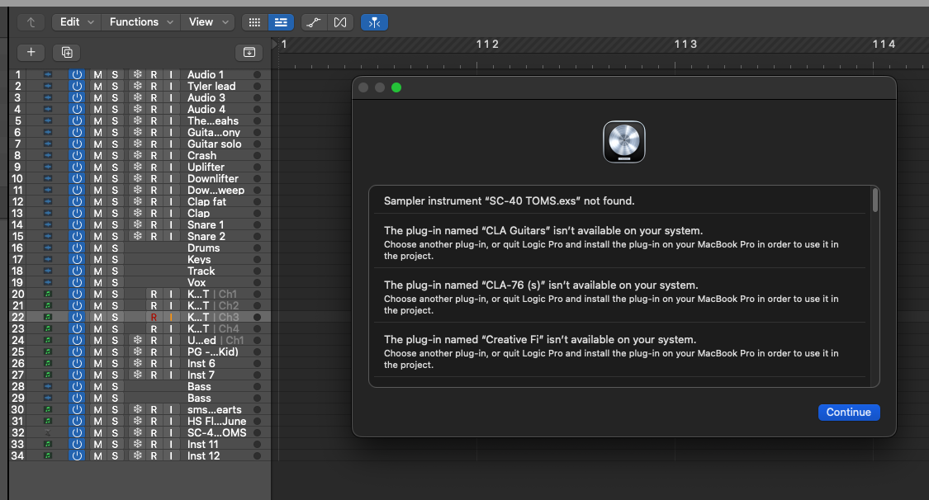Viewport: 929px width, 500px height.
Task: Mute the Drums track
Action: pyautogui.click(x=97, y=248)
